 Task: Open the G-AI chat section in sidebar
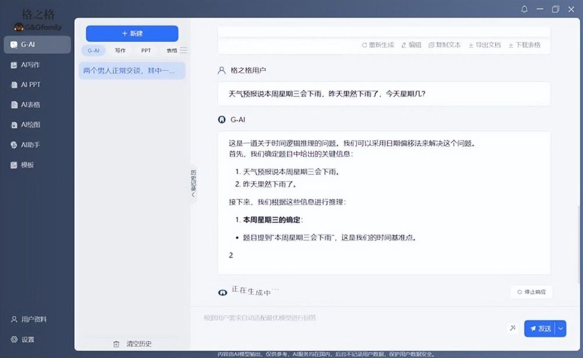[x=37, y=45]
